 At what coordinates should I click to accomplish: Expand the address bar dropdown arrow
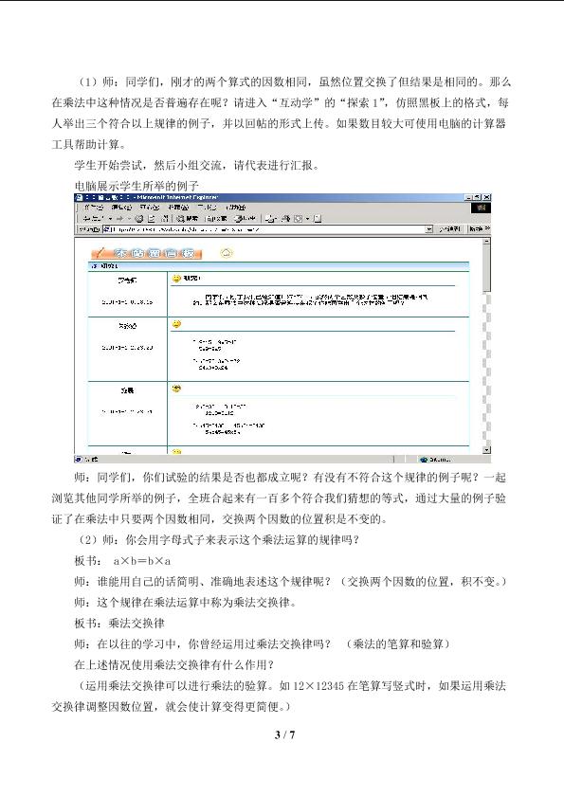[x=429, y=229]
